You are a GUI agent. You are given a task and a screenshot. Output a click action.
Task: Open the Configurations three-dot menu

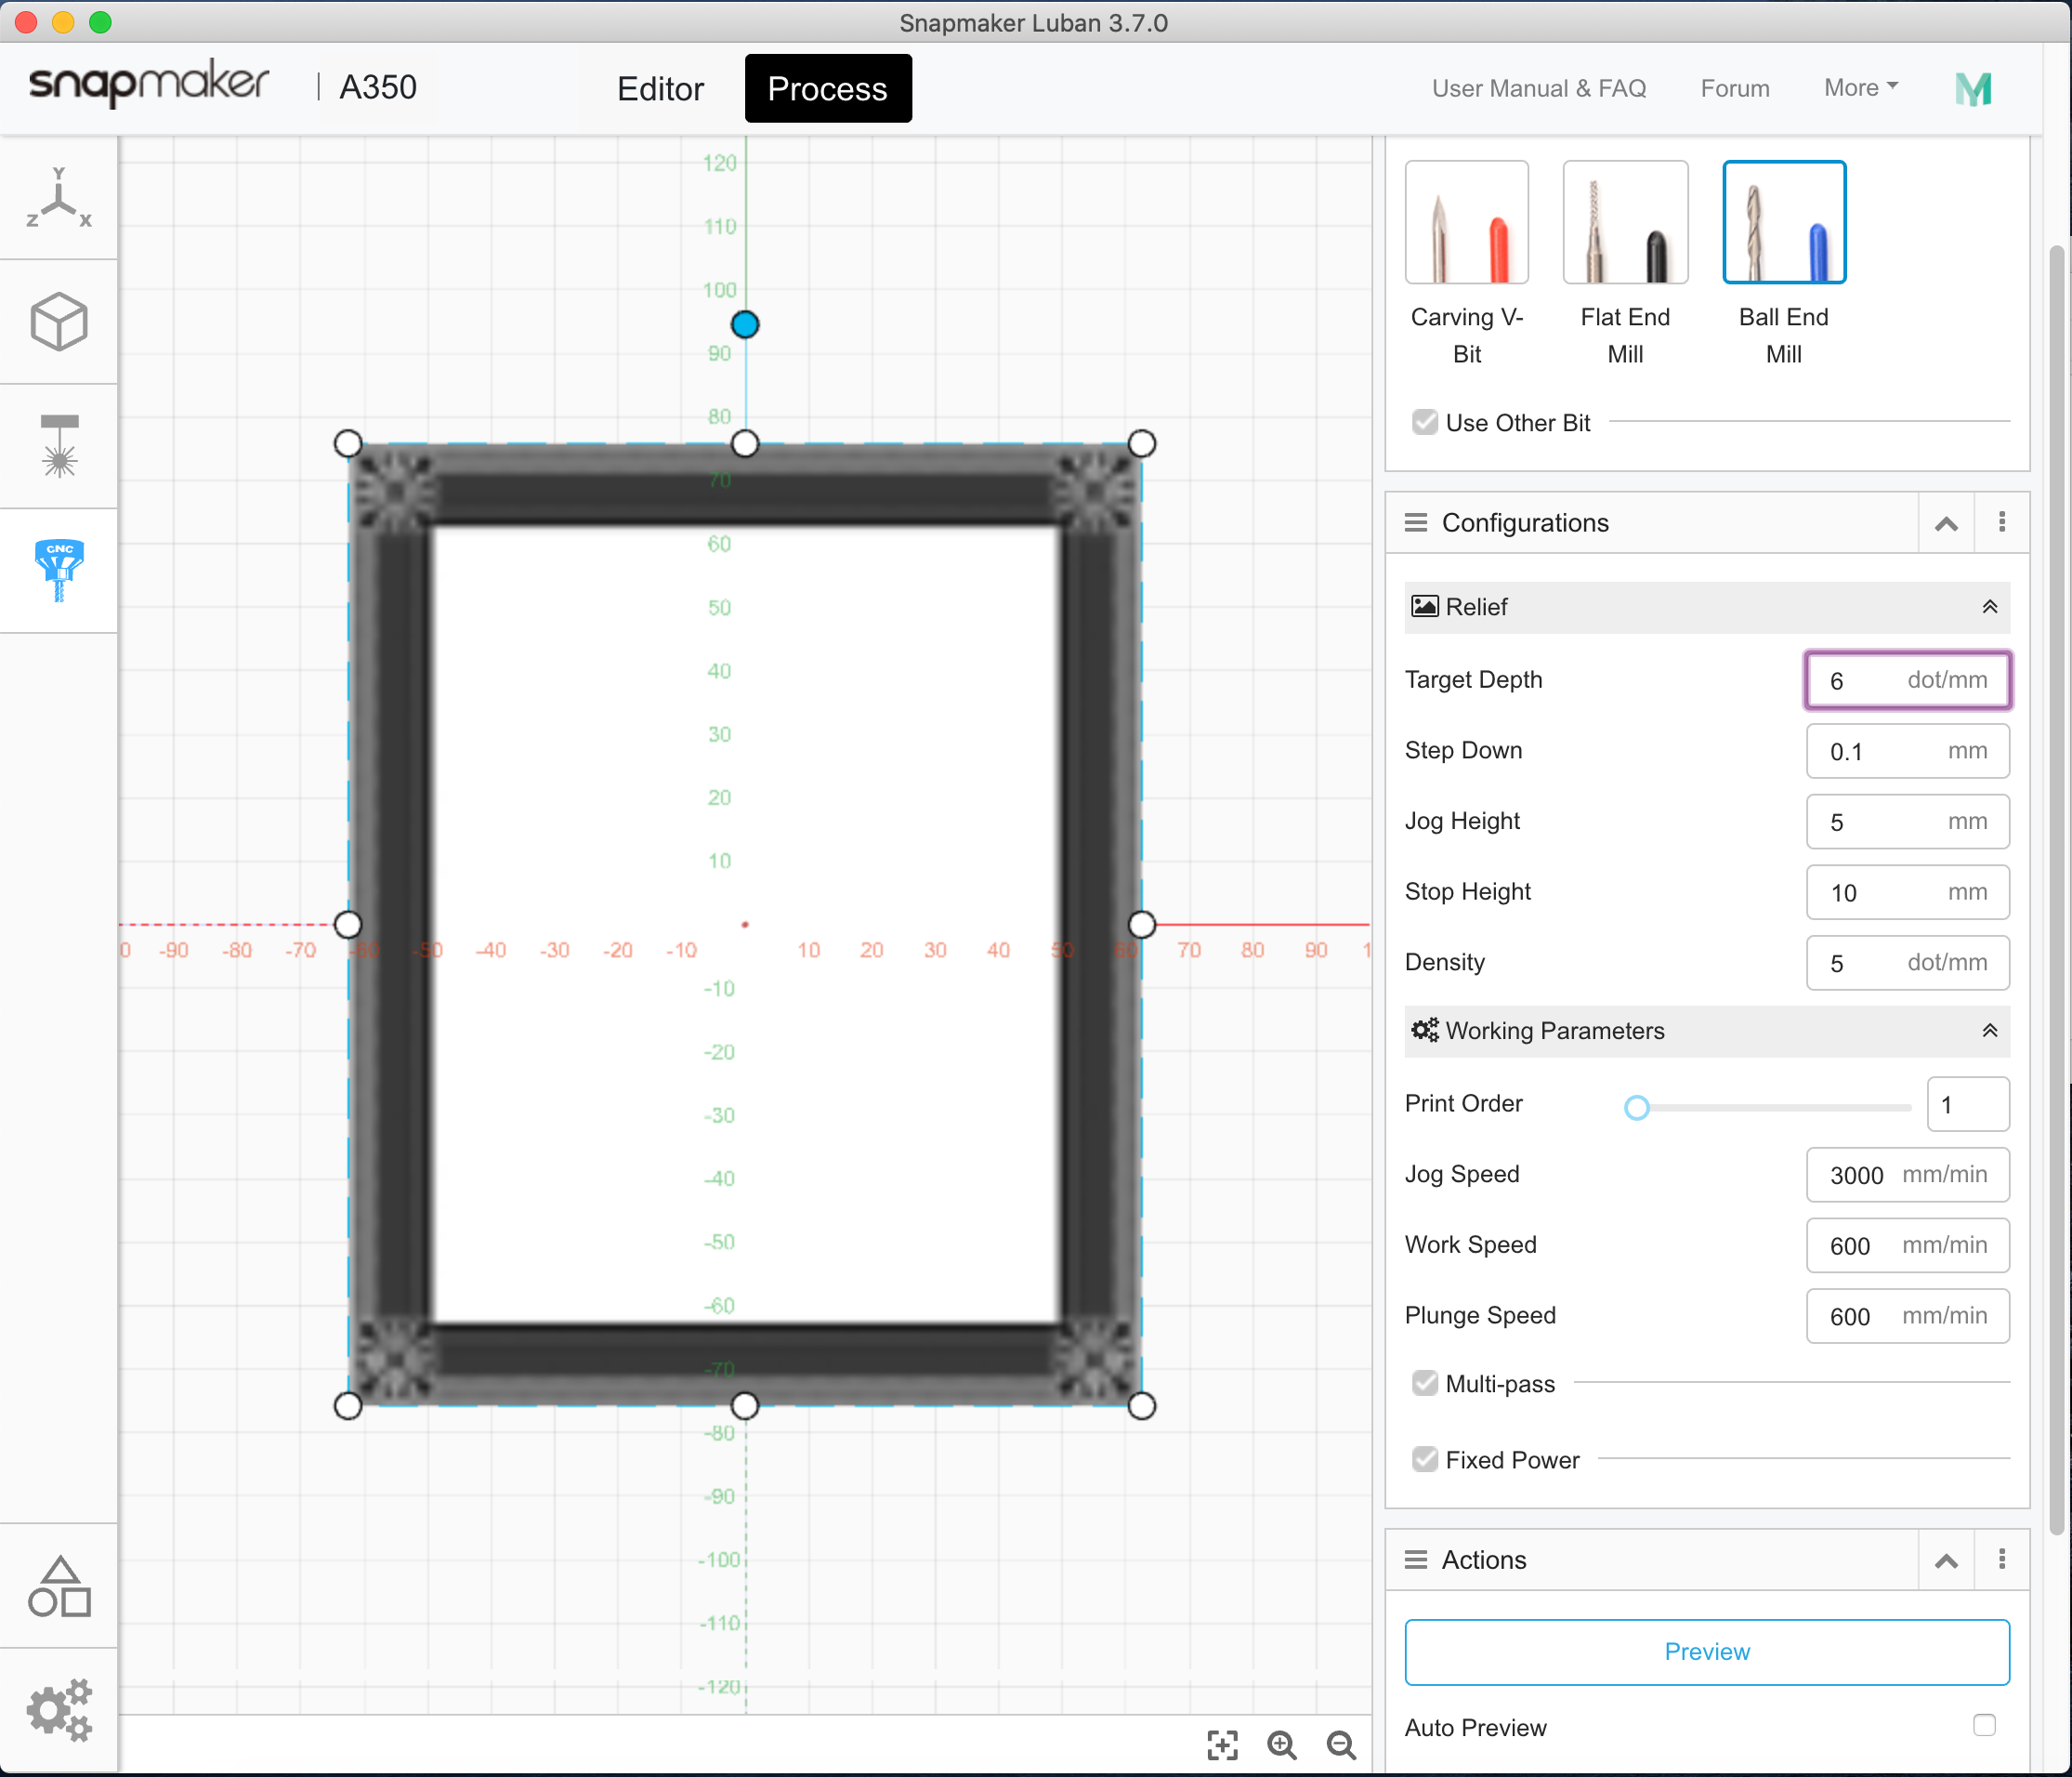click(x=2001, y=522)
